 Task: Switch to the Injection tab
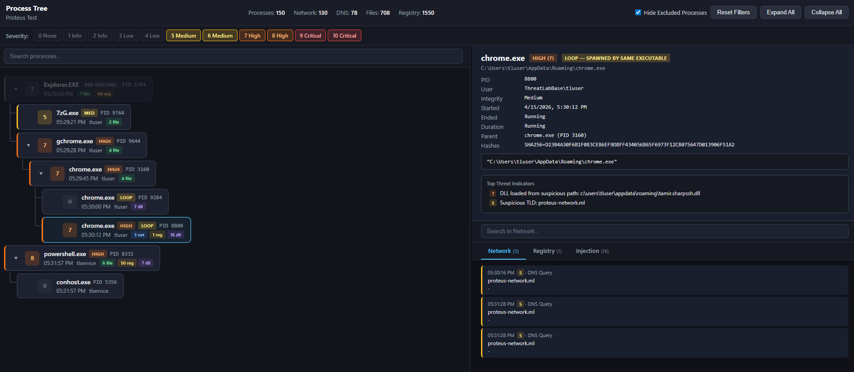pos(592,251)
